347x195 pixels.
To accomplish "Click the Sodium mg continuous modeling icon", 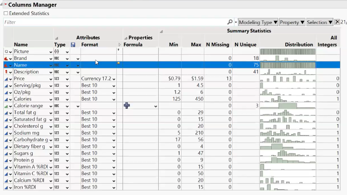I will pos(6,133).
